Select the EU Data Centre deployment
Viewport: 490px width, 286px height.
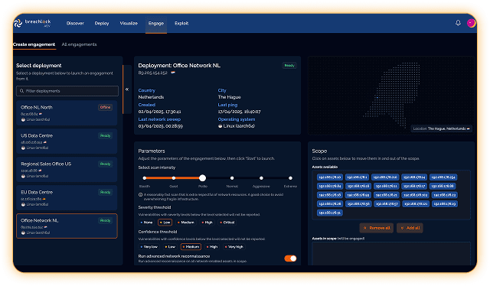(x=67, y=197)
